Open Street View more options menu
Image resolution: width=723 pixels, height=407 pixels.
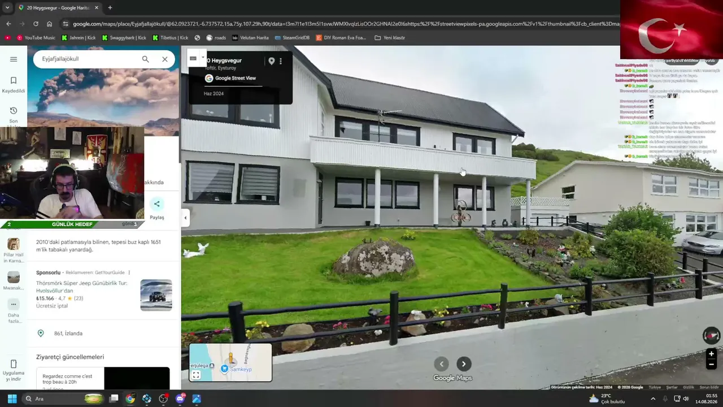click(x=281, y=61)
